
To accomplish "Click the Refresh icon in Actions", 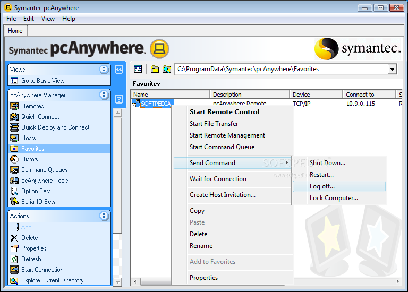I will 14,259.
